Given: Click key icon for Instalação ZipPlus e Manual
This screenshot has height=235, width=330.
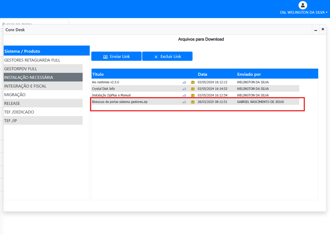Looking at the screenshot, I should tap(184, 95).
